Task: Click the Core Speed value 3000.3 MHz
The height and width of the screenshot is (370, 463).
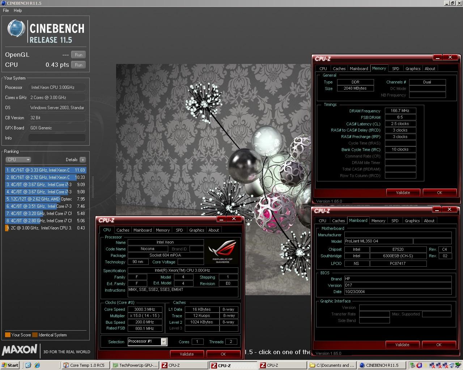Action: tap(145, 309)
